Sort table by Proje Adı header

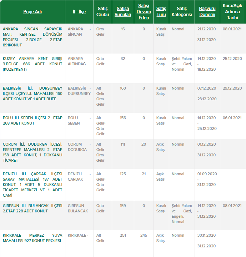tap(32, 12)
